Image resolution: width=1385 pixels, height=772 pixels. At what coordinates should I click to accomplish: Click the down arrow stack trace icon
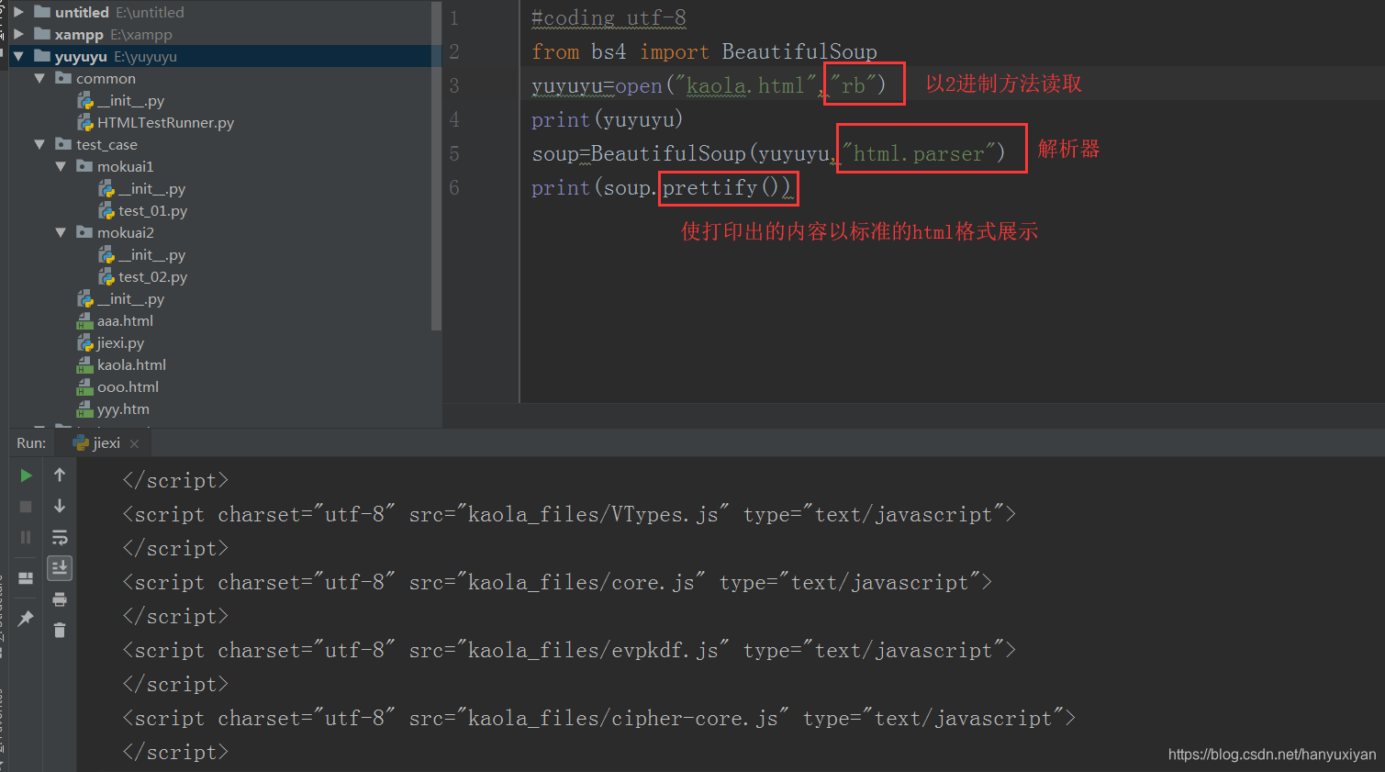click(x=60, y=507)
